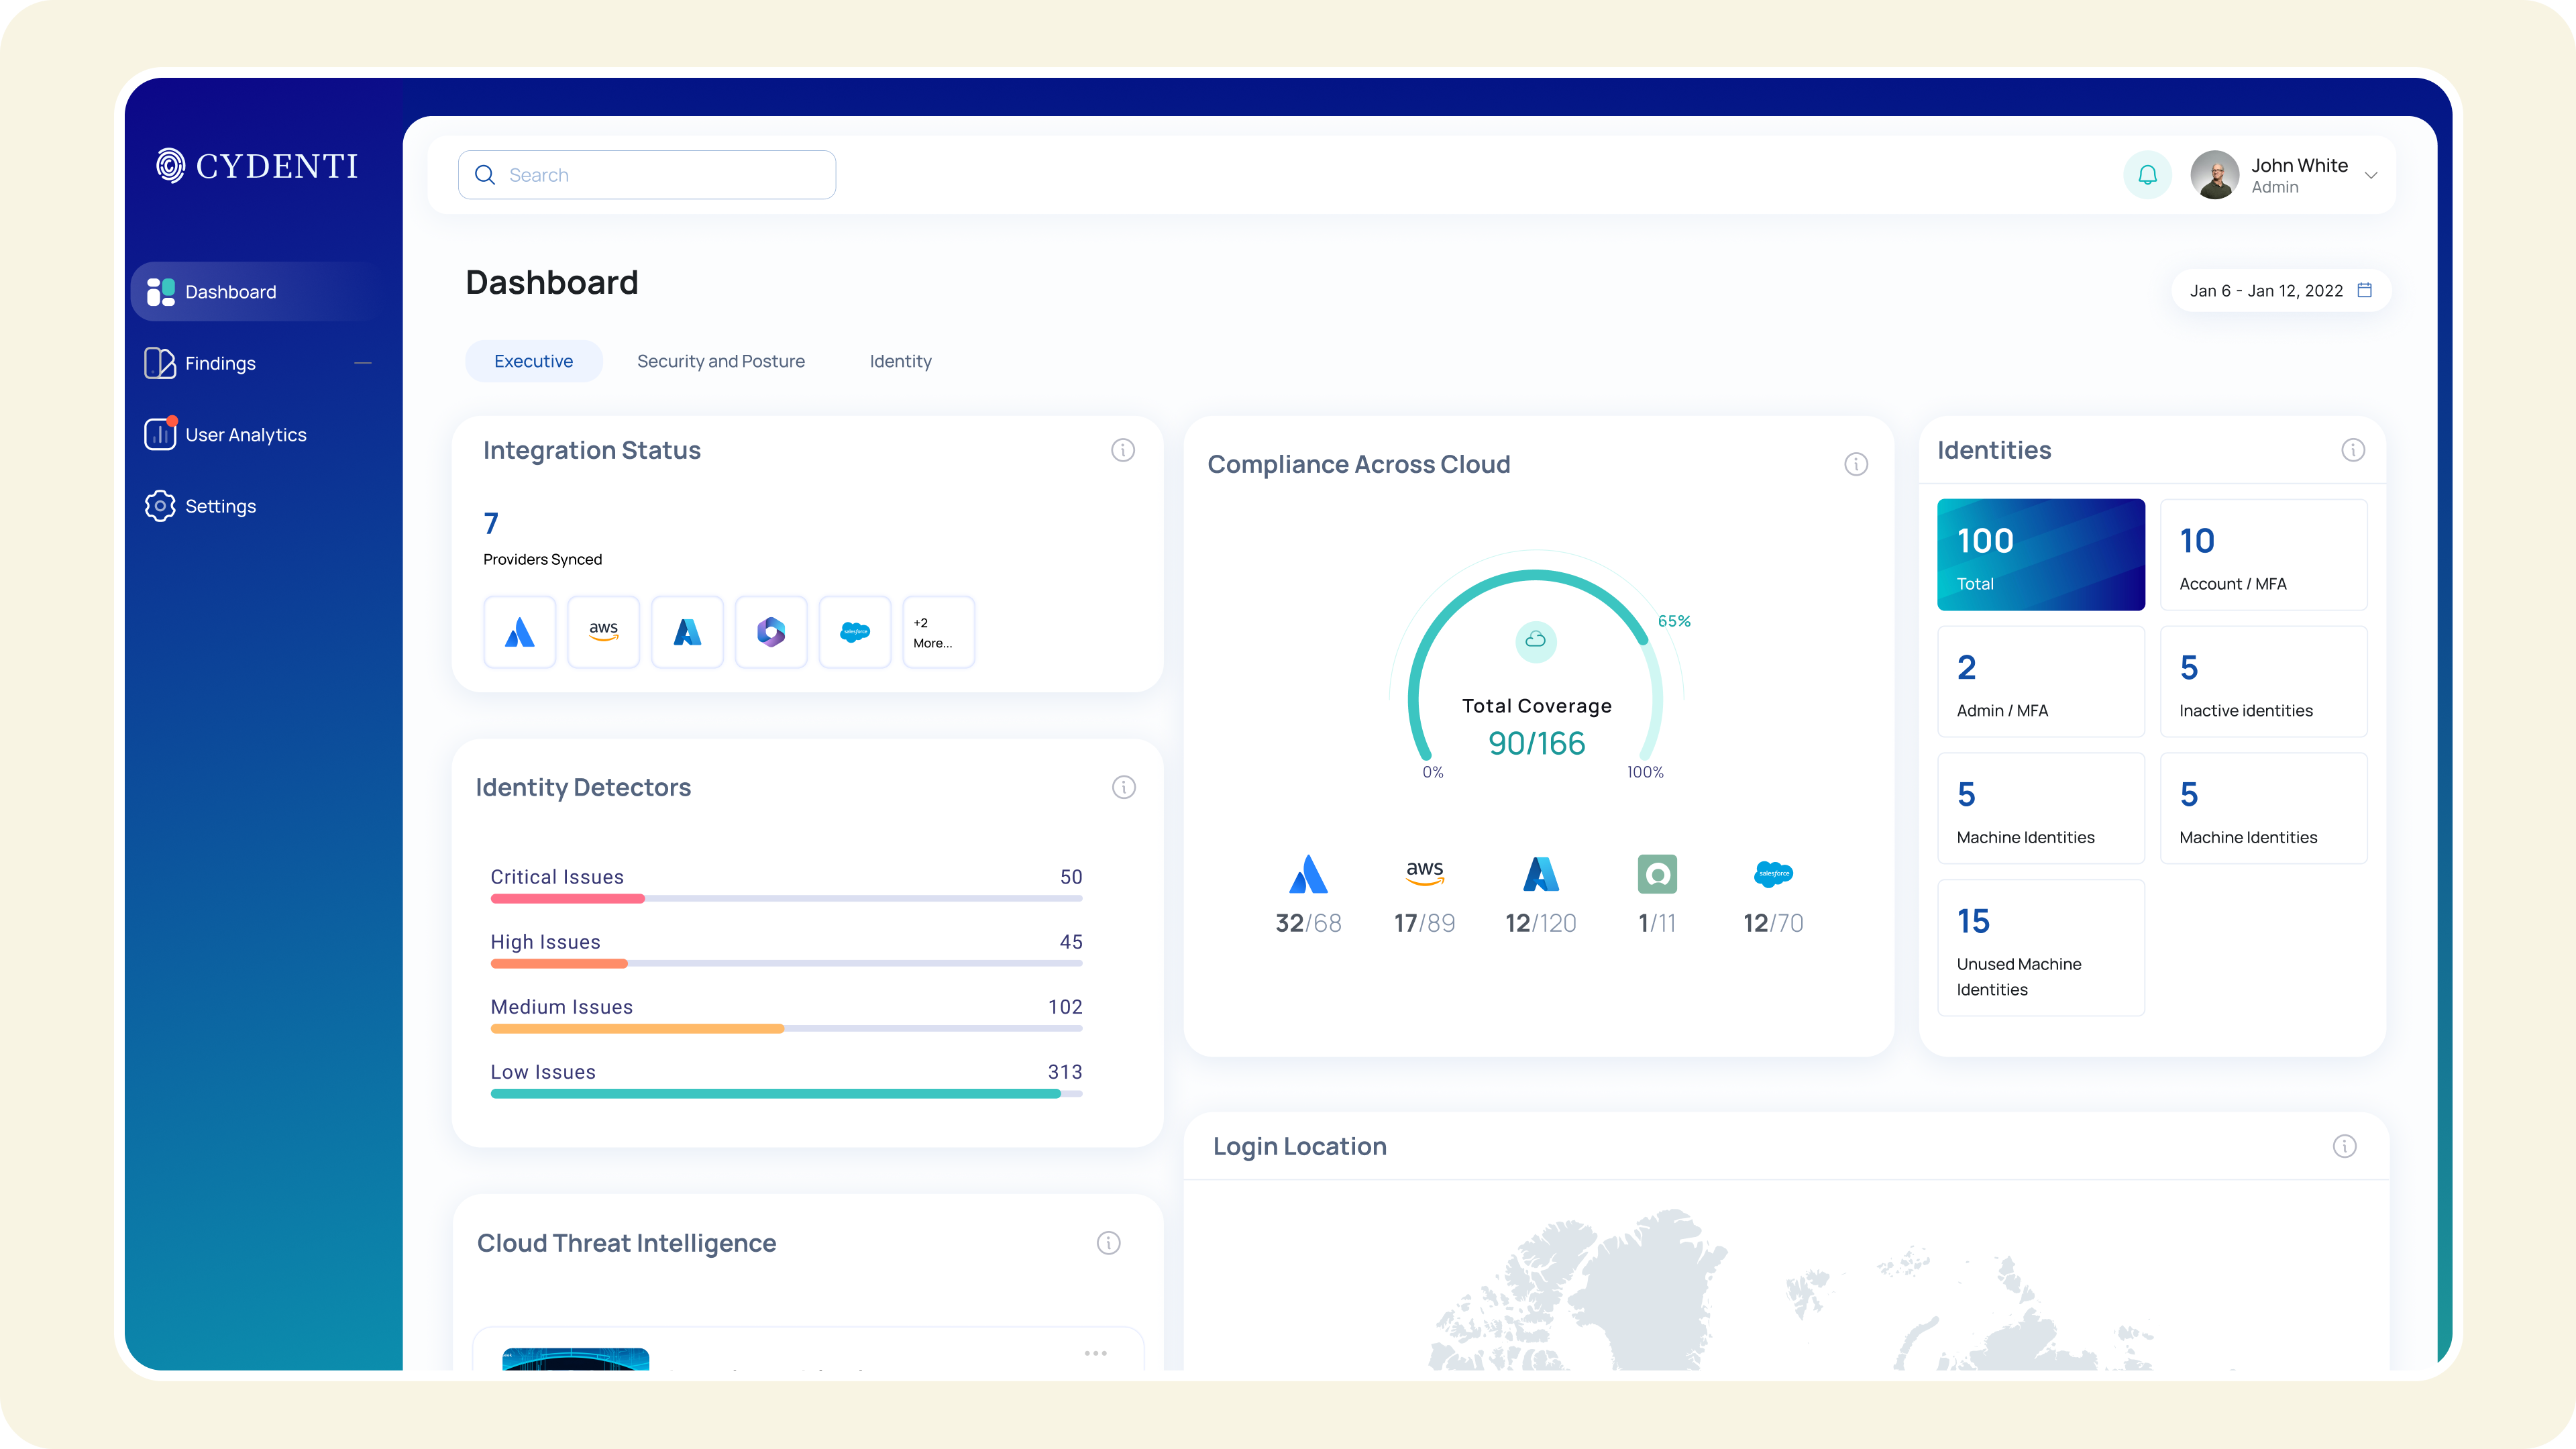The height and width of the screenshot is (1449, 2576).
Task: Click the Salesforce provider icon in Integration Status
Action: click(x=855, y=632)
